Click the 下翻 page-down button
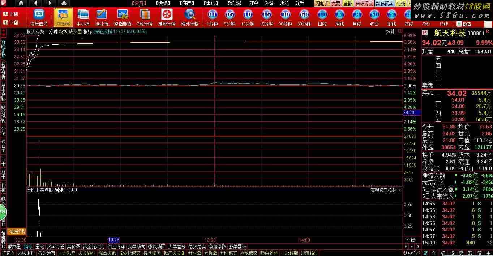The image size is (493, 256). tap(10, 22)
